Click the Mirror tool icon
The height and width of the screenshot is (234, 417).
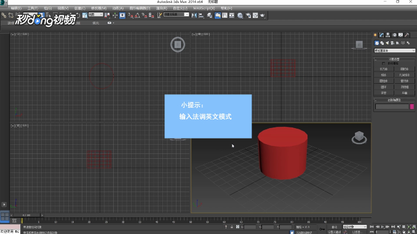(x=194, y=15)
